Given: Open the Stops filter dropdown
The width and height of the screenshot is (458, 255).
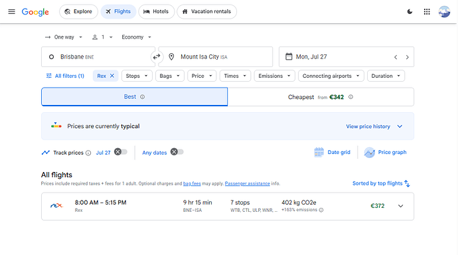Looking at the screenshot, I should coord(137,76).
